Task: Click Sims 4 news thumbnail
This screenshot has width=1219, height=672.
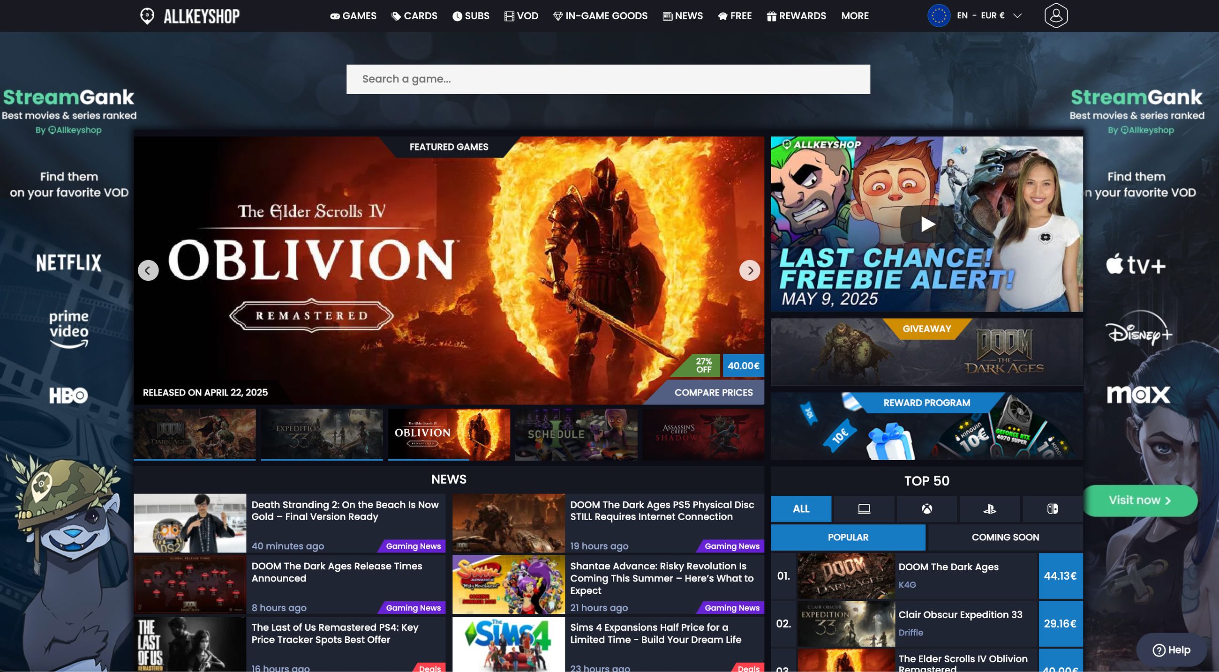Action: pyautogui.click(x=508, y=644)
